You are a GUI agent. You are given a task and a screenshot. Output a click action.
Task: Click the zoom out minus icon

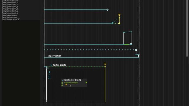pyautogui.click(x=49, y=75)
